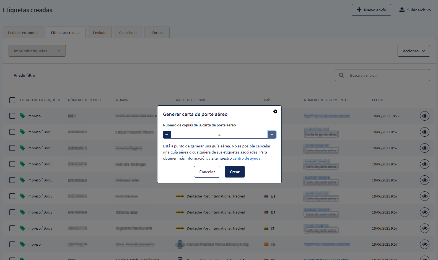Select checkbox of the DE shipment row

pos(12,212)
